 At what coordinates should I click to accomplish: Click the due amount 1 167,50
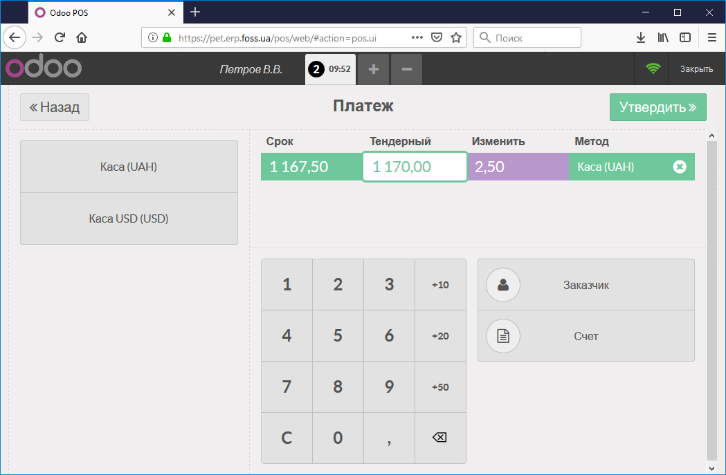[312, 167]
